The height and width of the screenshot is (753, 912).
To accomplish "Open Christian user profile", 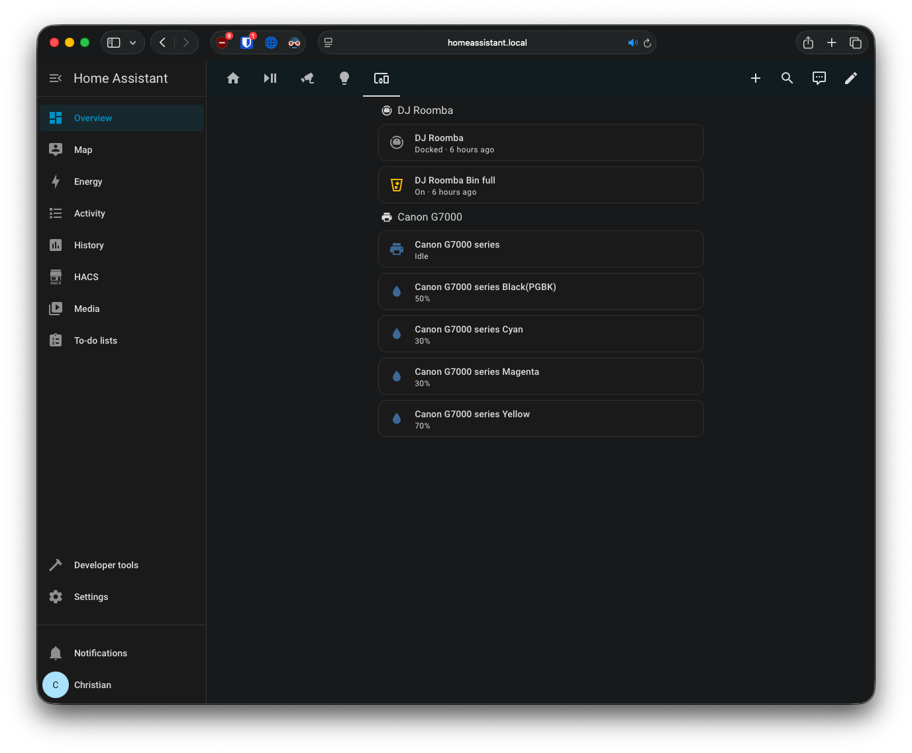I will click(x=92, y=685).
